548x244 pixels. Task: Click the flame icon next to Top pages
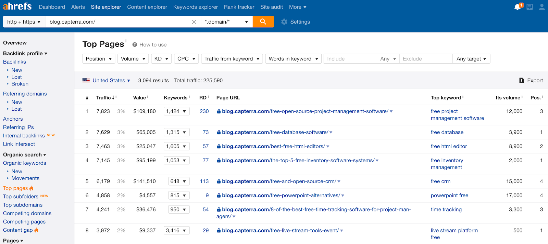click(31, 188)
